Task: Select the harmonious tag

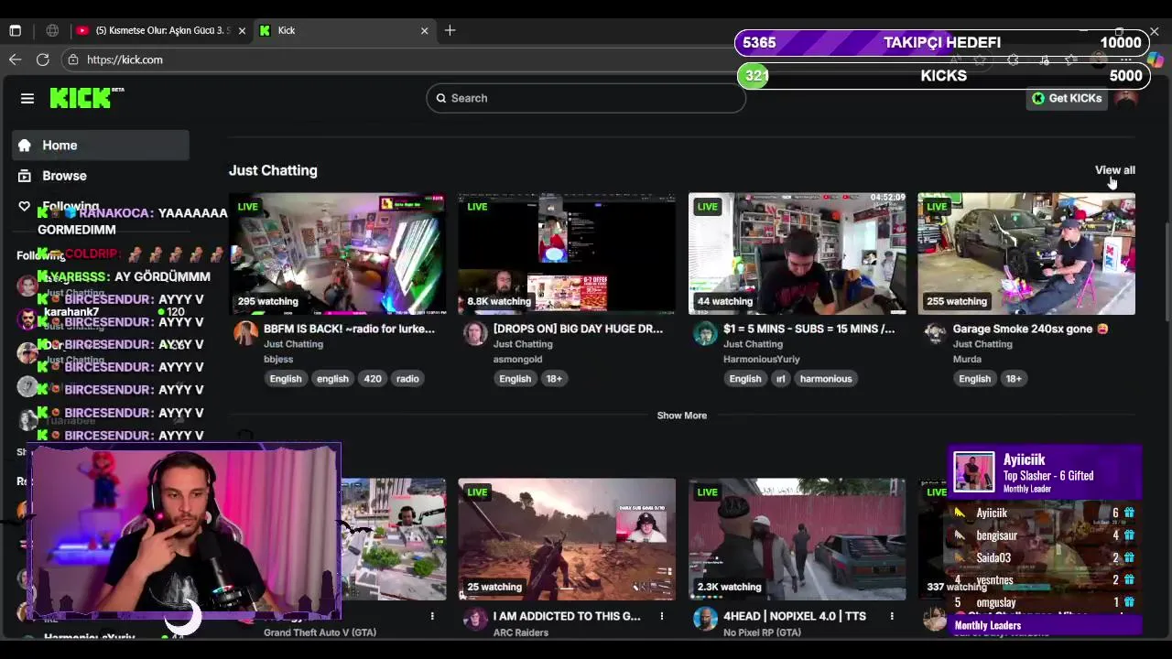Action: click(x=826, y=379)
